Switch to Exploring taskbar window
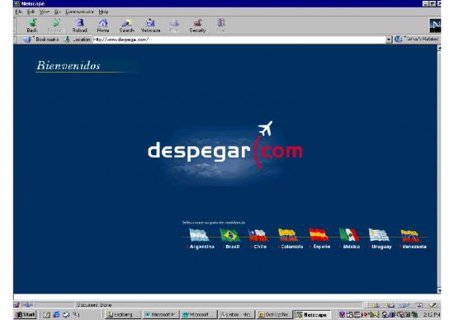This screenshot has width=454, height=320. click(122, 314)
